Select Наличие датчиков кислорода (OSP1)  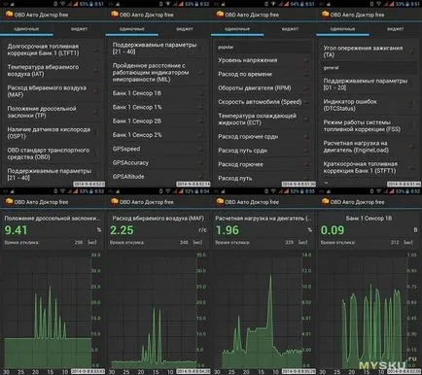pos(53,133)
